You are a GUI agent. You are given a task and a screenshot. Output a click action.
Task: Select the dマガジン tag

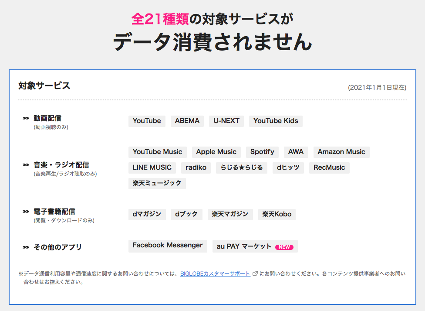[147, 214]
